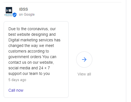131x102 pixels.
Task: Click the "changed the way we meet" line
Action: [31, 46]
